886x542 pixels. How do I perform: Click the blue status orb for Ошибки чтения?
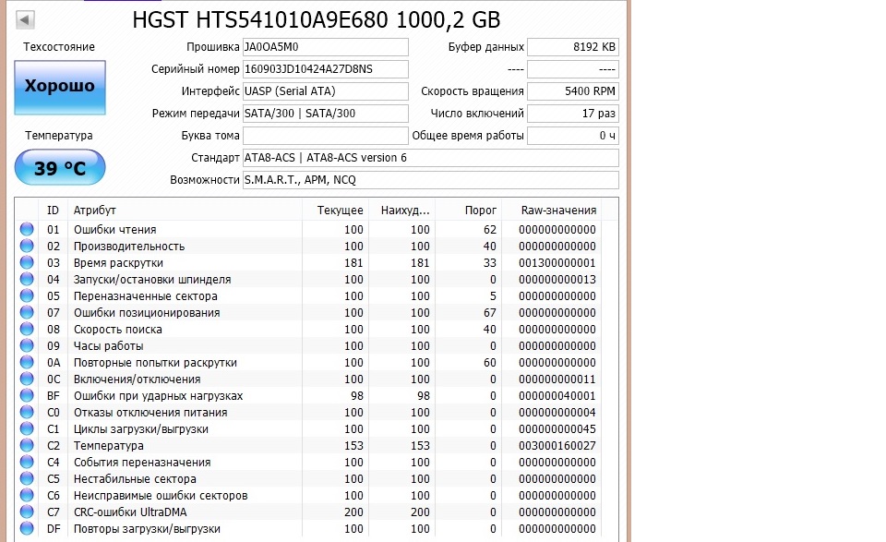pos(26,230)
